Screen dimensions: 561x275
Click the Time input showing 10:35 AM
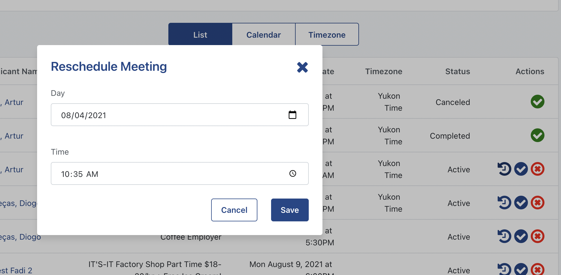click(x=180, y=173)
